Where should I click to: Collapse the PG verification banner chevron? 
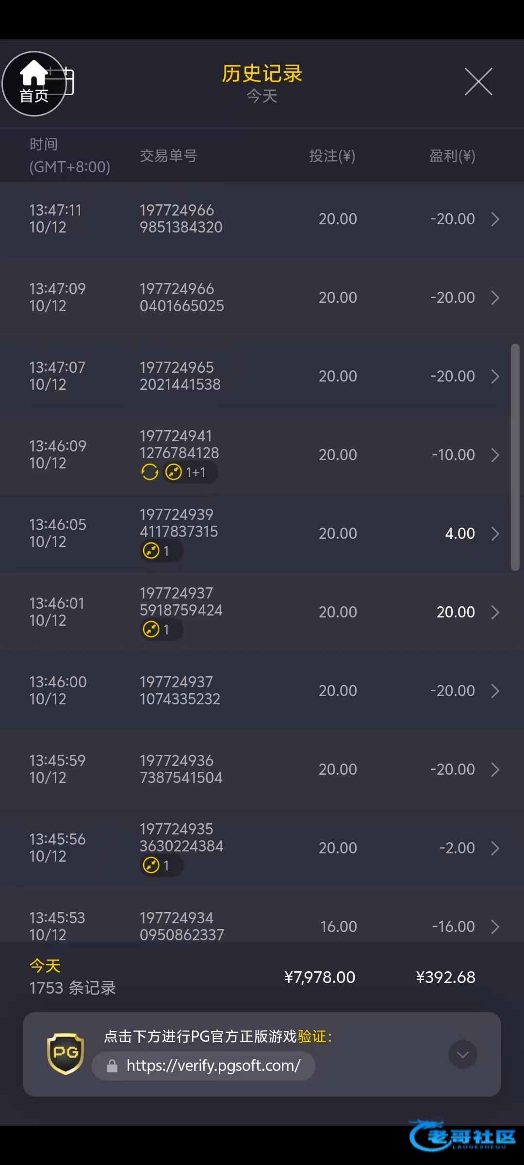463,1054
